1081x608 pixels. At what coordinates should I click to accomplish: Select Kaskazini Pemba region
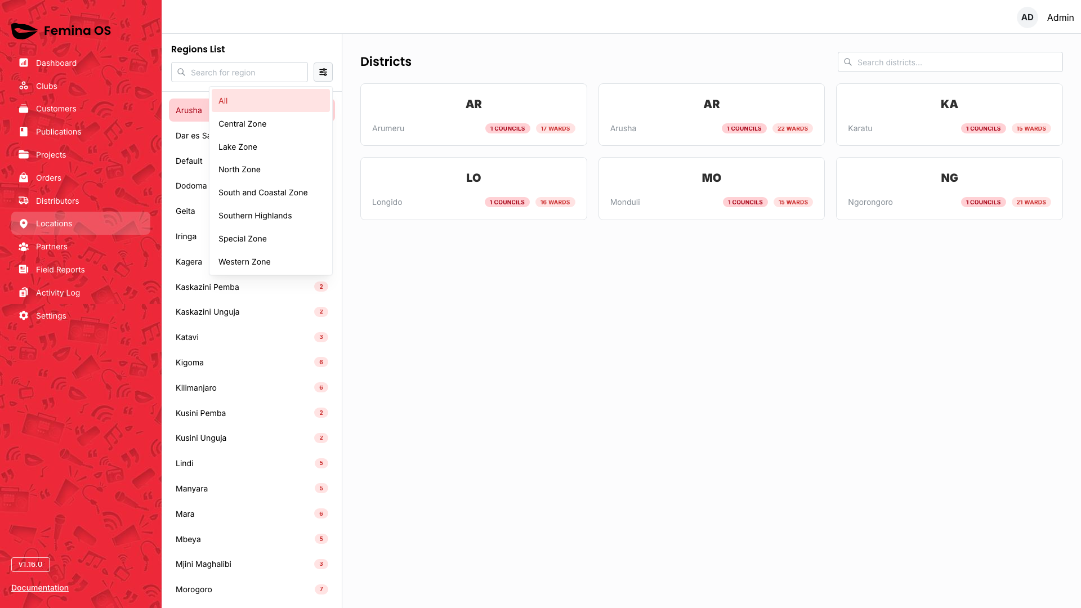pos(252,287)
